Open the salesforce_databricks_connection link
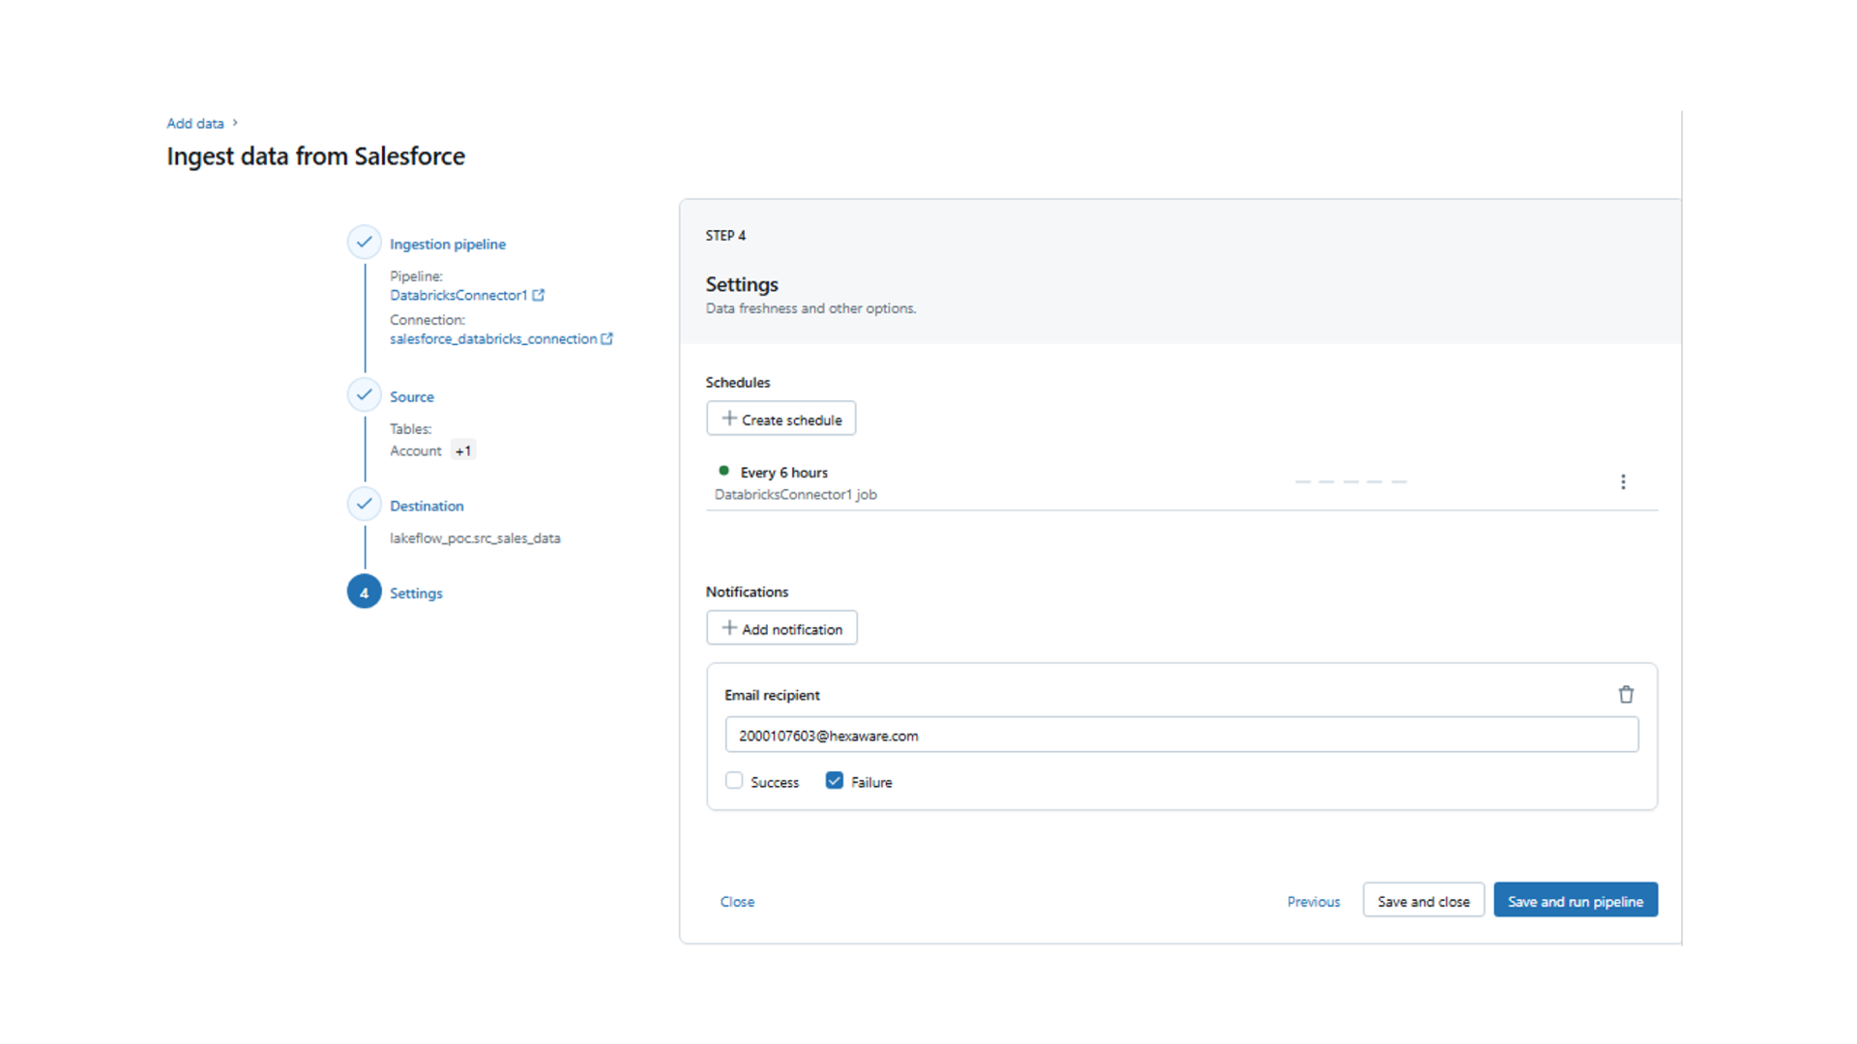Image resolution: width=1857 pixels, height=1044 pixels. pos(493,338)
